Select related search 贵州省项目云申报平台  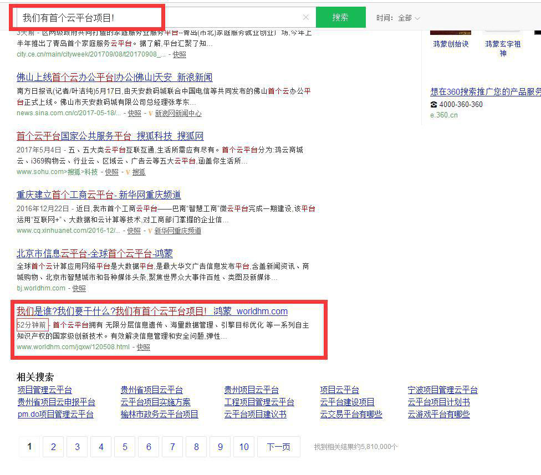pyautogui.click(x=56, y=402)
